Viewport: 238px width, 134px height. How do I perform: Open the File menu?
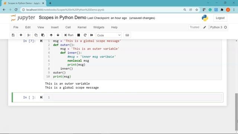[x=16, y=27]
